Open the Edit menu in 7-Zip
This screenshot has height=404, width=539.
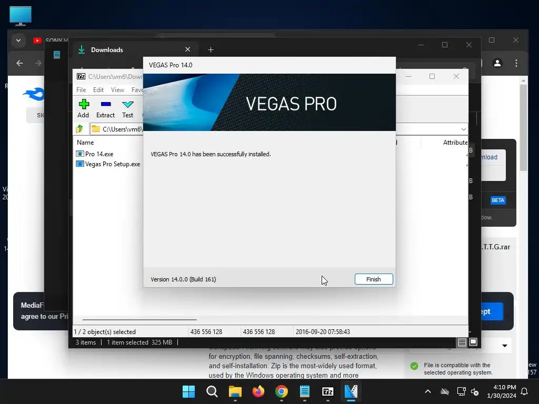[98, 89]
